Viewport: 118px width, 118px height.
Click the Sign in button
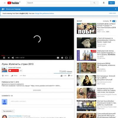click(x=112, y=3)
